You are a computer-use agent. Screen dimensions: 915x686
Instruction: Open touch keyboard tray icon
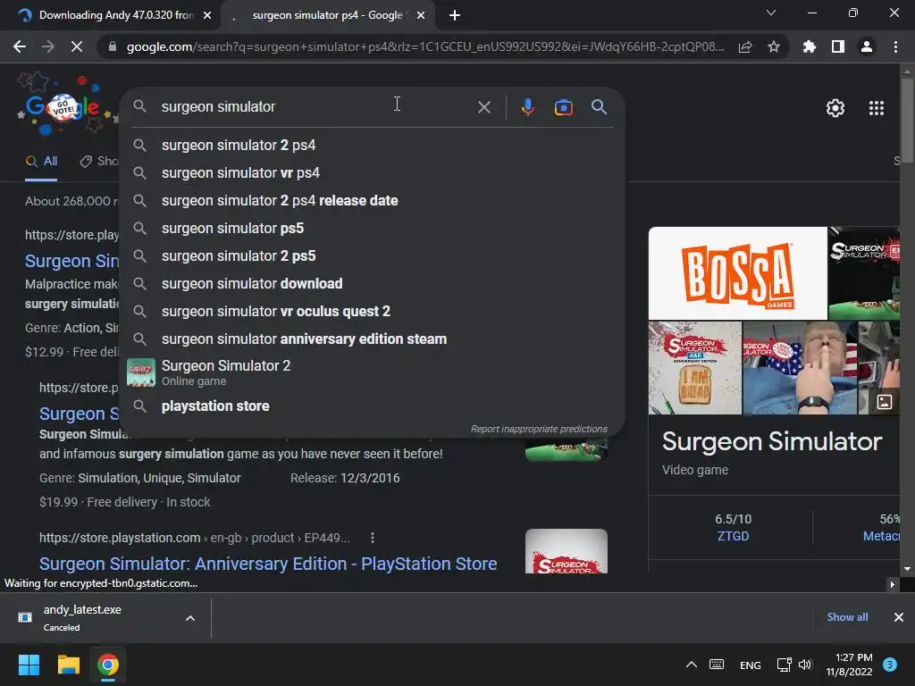click(x=717, y=665)
